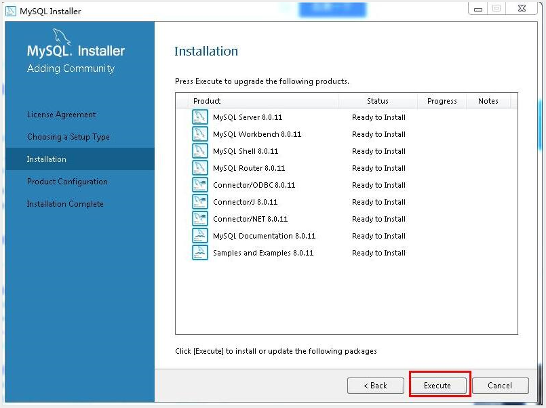
Task: Select the Samples and Examples 8.0.11 row name
Action: click(263, 253)
